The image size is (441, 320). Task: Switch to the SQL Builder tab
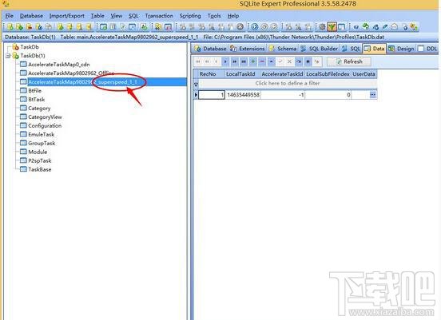pyautogui.click(x=320, y=49)
